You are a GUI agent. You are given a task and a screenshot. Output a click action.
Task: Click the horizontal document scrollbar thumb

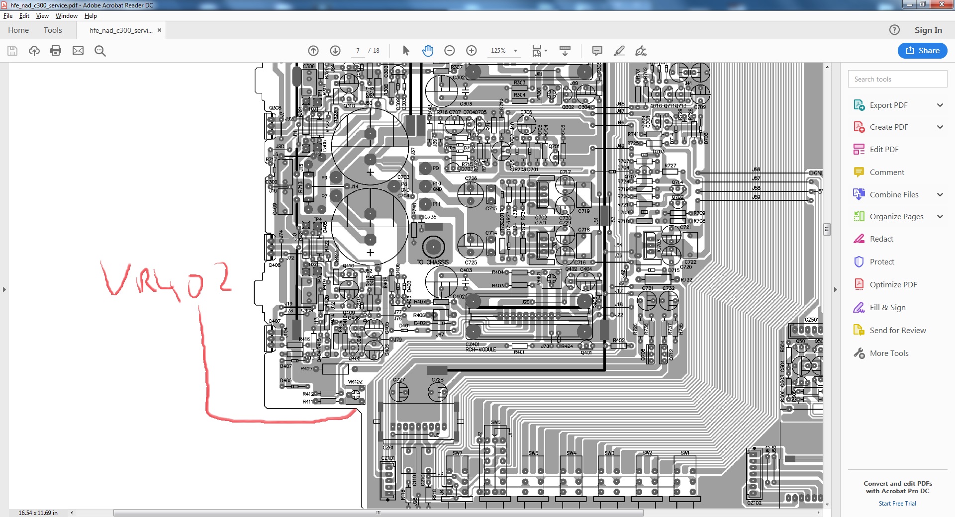(x=378, y=513)
